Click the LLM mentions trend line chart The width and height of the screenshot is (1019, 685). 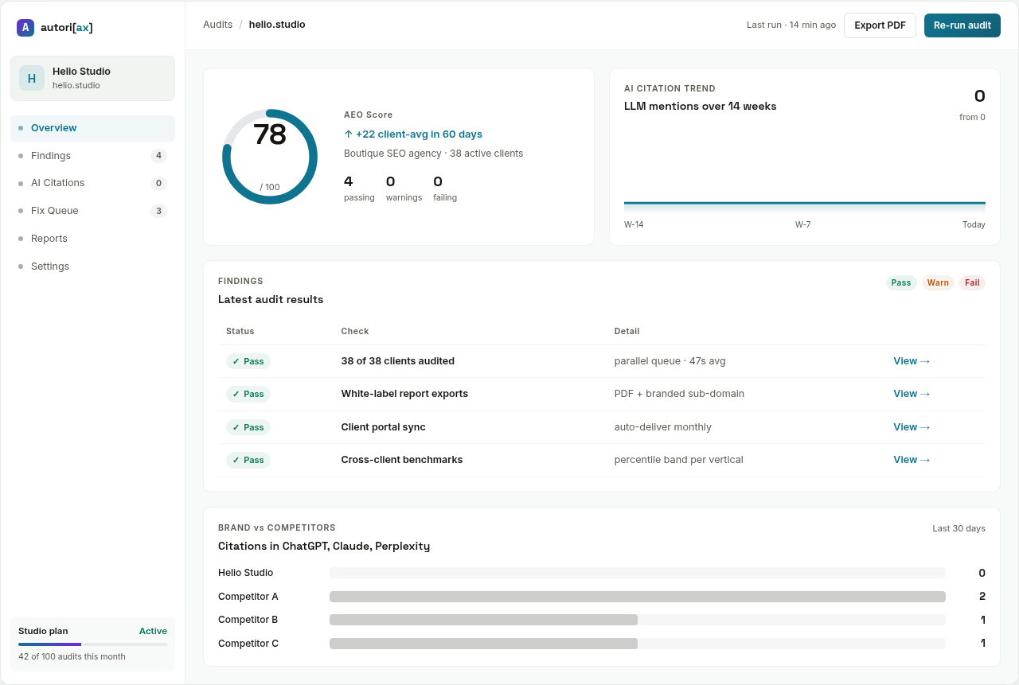click(x=805, y=204)
